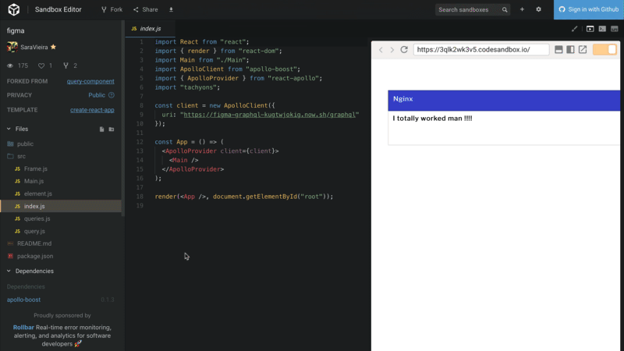Viewport: 624px width, 351px height.
Task: Click the views eye icon
Action: click(10, 66)
